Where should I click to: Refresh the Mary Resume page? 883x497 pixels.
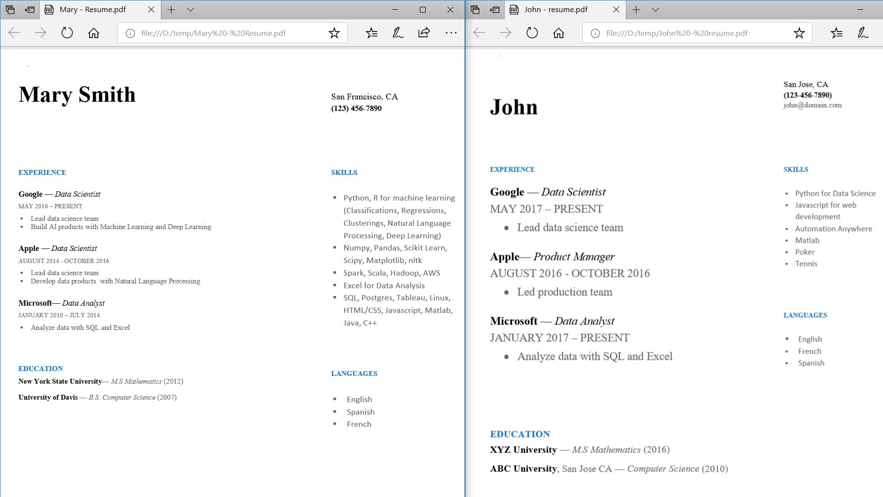tap(67, 33)
